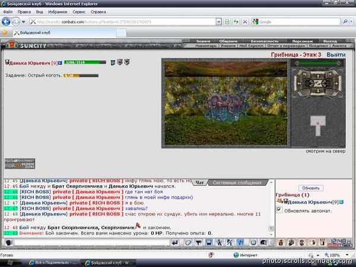Click Данька Юрьевич[9] in the Грибница player list
Viewport: 356px width, 267px height.
[x=313, y=202]
